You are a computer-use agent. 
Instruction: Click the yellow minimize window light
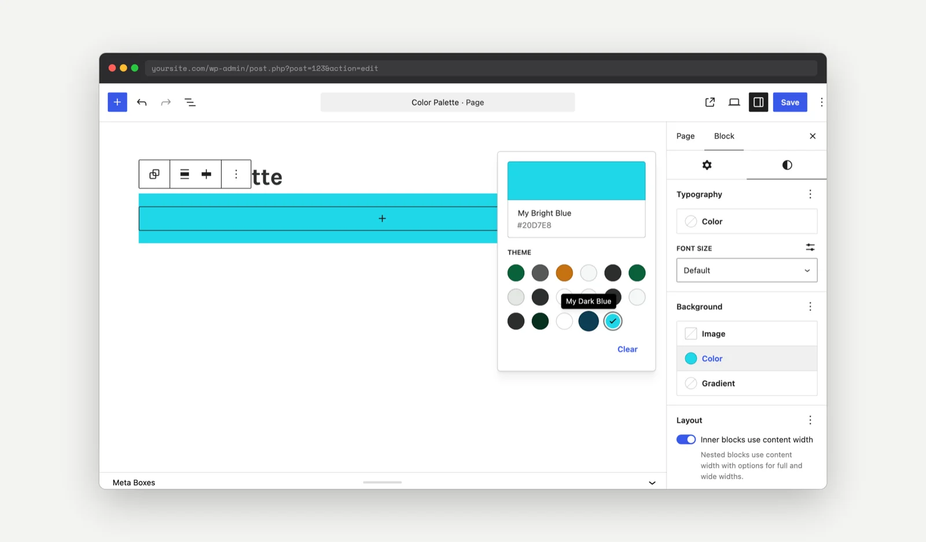(123, 68)
